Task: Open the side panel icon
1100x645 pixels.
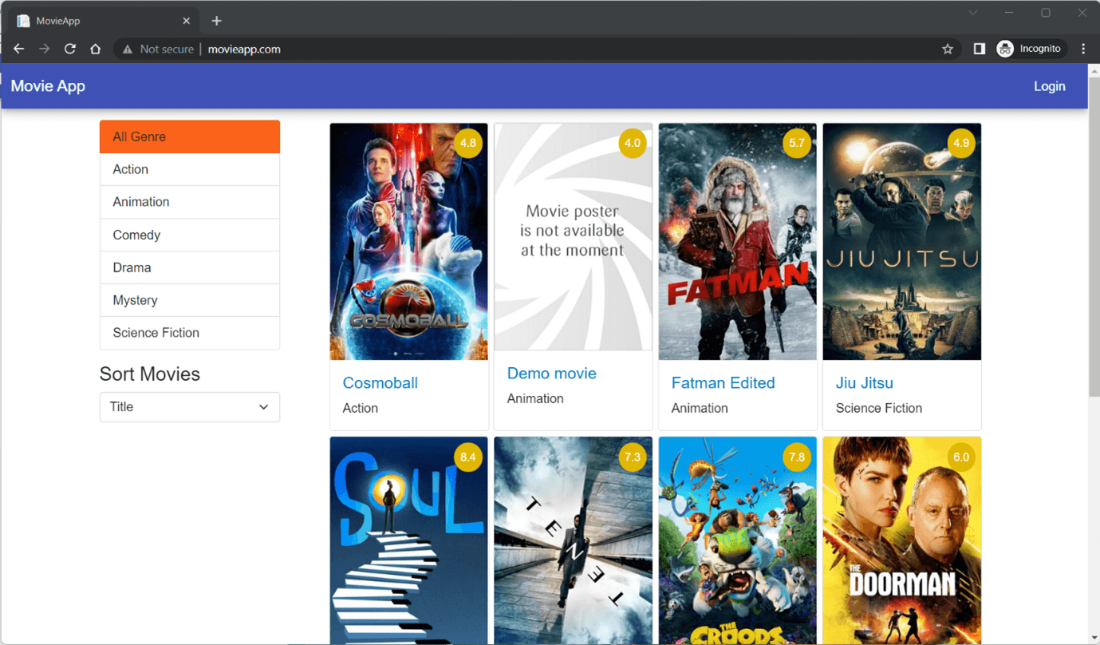Action: point(979,49)
